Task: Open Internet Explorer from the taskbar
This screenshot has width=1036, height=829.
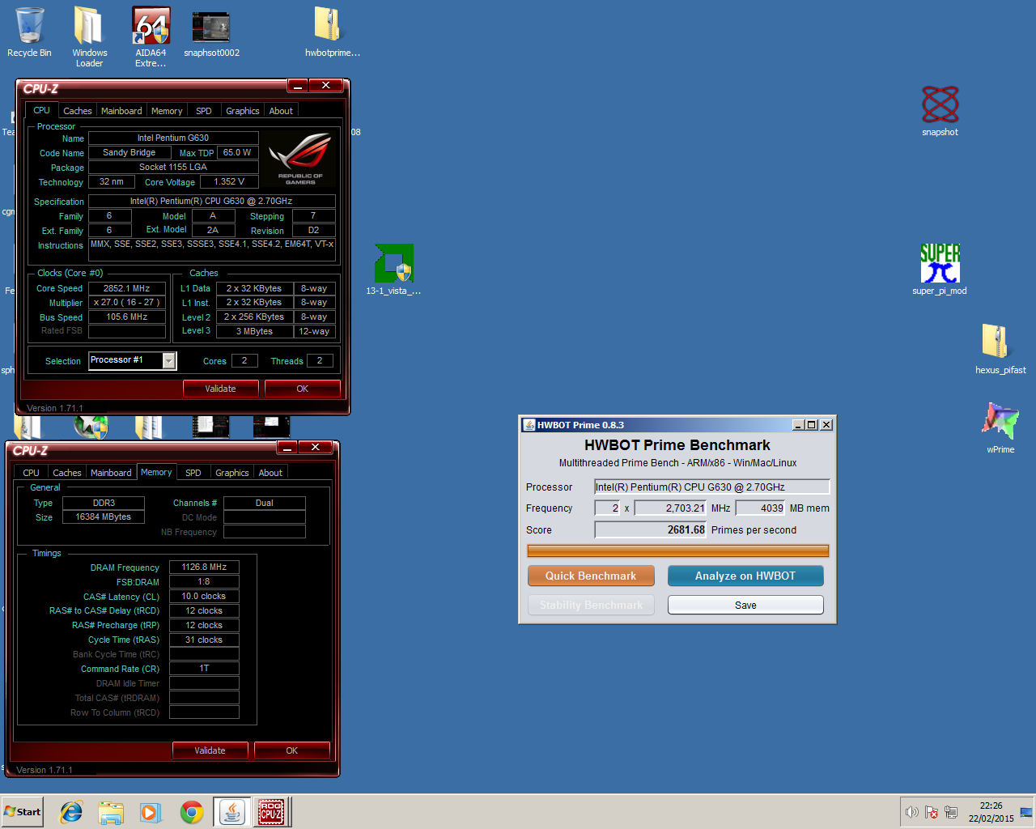Action: (71, 812)
